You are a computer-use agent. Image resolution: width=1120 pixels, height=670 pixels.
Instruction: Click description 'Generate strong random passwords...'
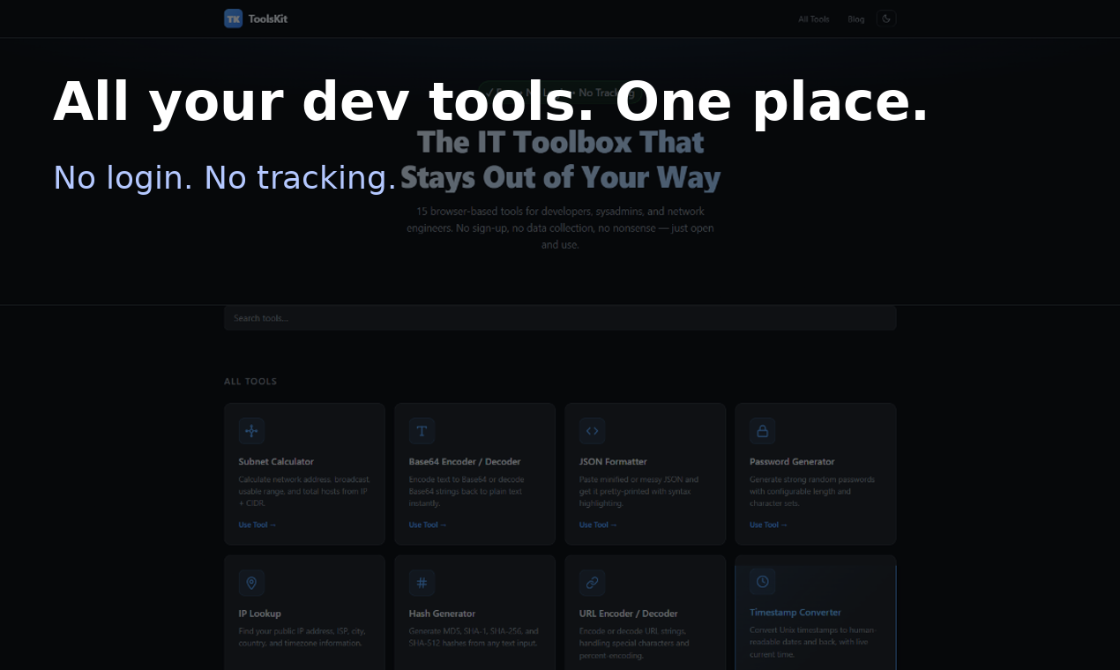click(x=812, y=492)
